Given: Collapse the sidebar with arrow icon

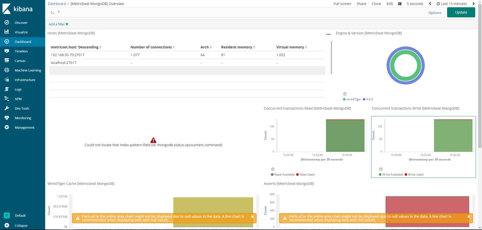Looking at the screenshot, I should (7, 225).
